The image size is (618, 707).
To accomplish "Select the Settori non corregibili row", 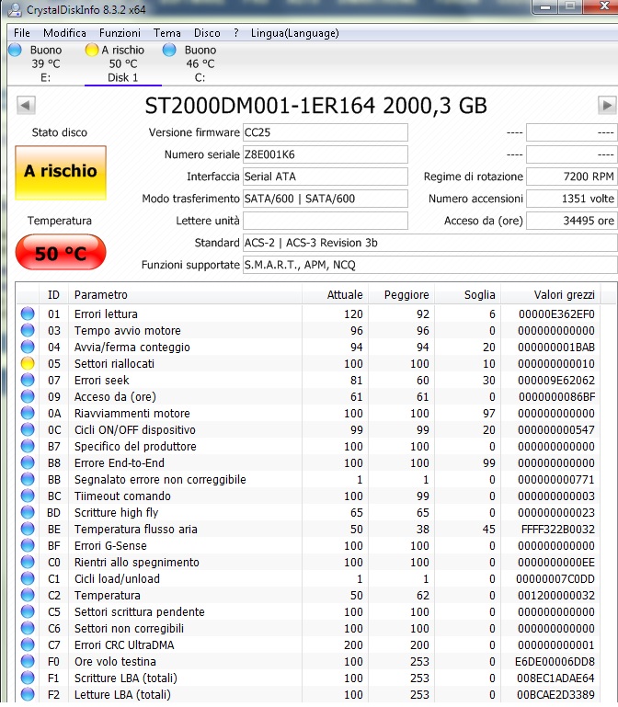I will click(x=308, y=629).
